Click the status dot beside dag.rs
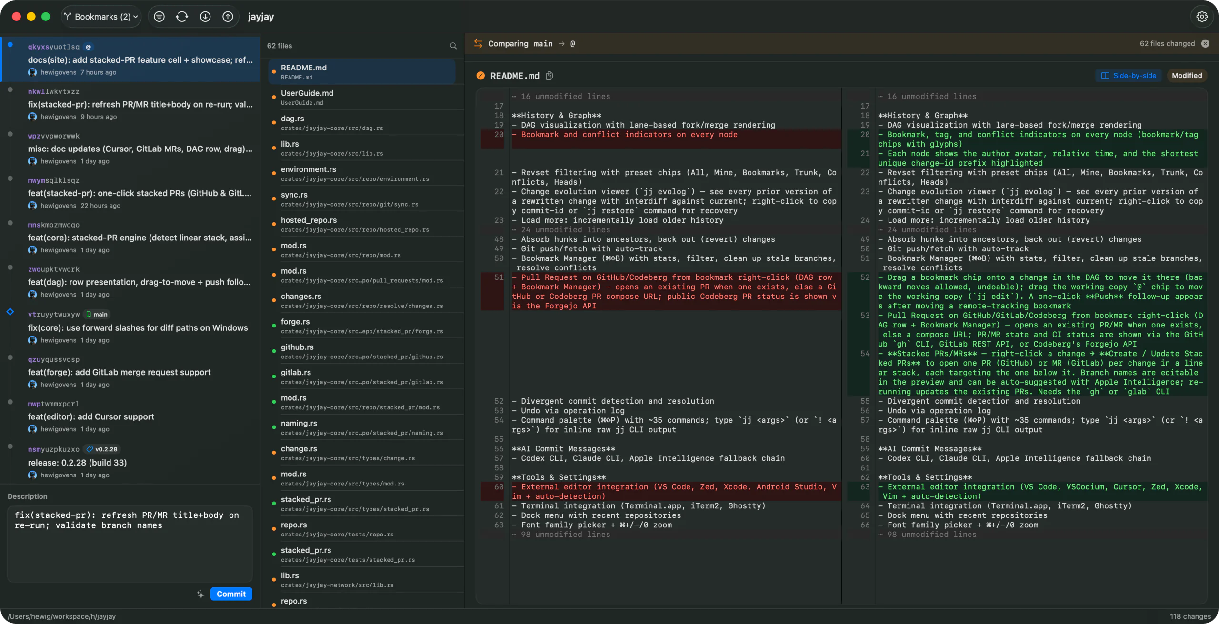 (274, 123)
